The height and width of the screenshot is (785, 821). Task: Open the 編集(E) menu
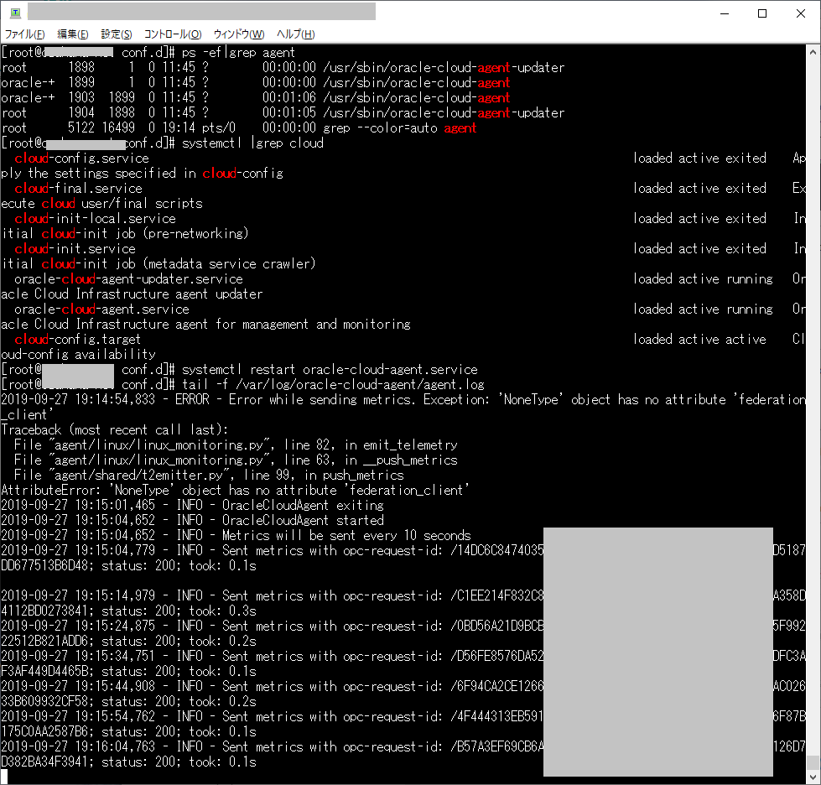click(x=72, y=34)
